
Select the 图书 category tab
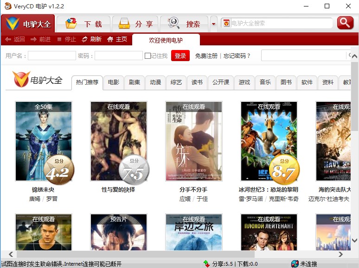point(286,82)
